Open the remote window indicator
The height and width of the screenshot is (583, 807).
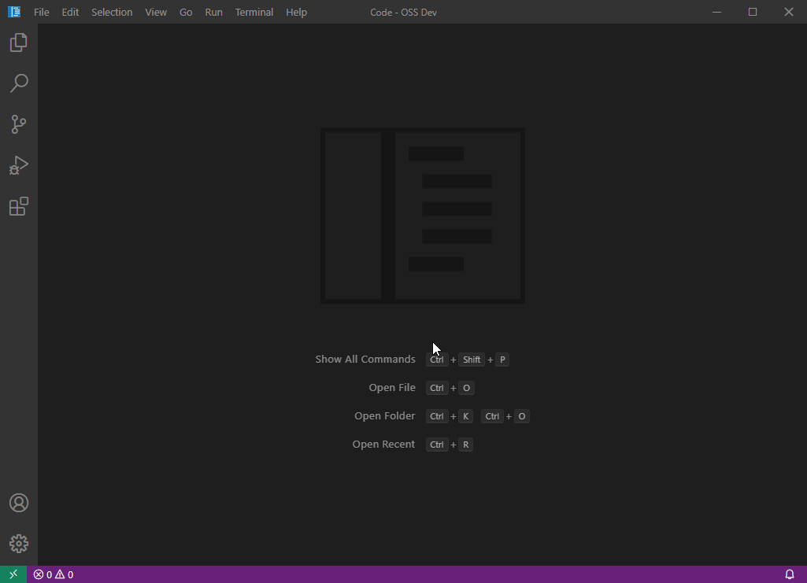pos(13,574)
